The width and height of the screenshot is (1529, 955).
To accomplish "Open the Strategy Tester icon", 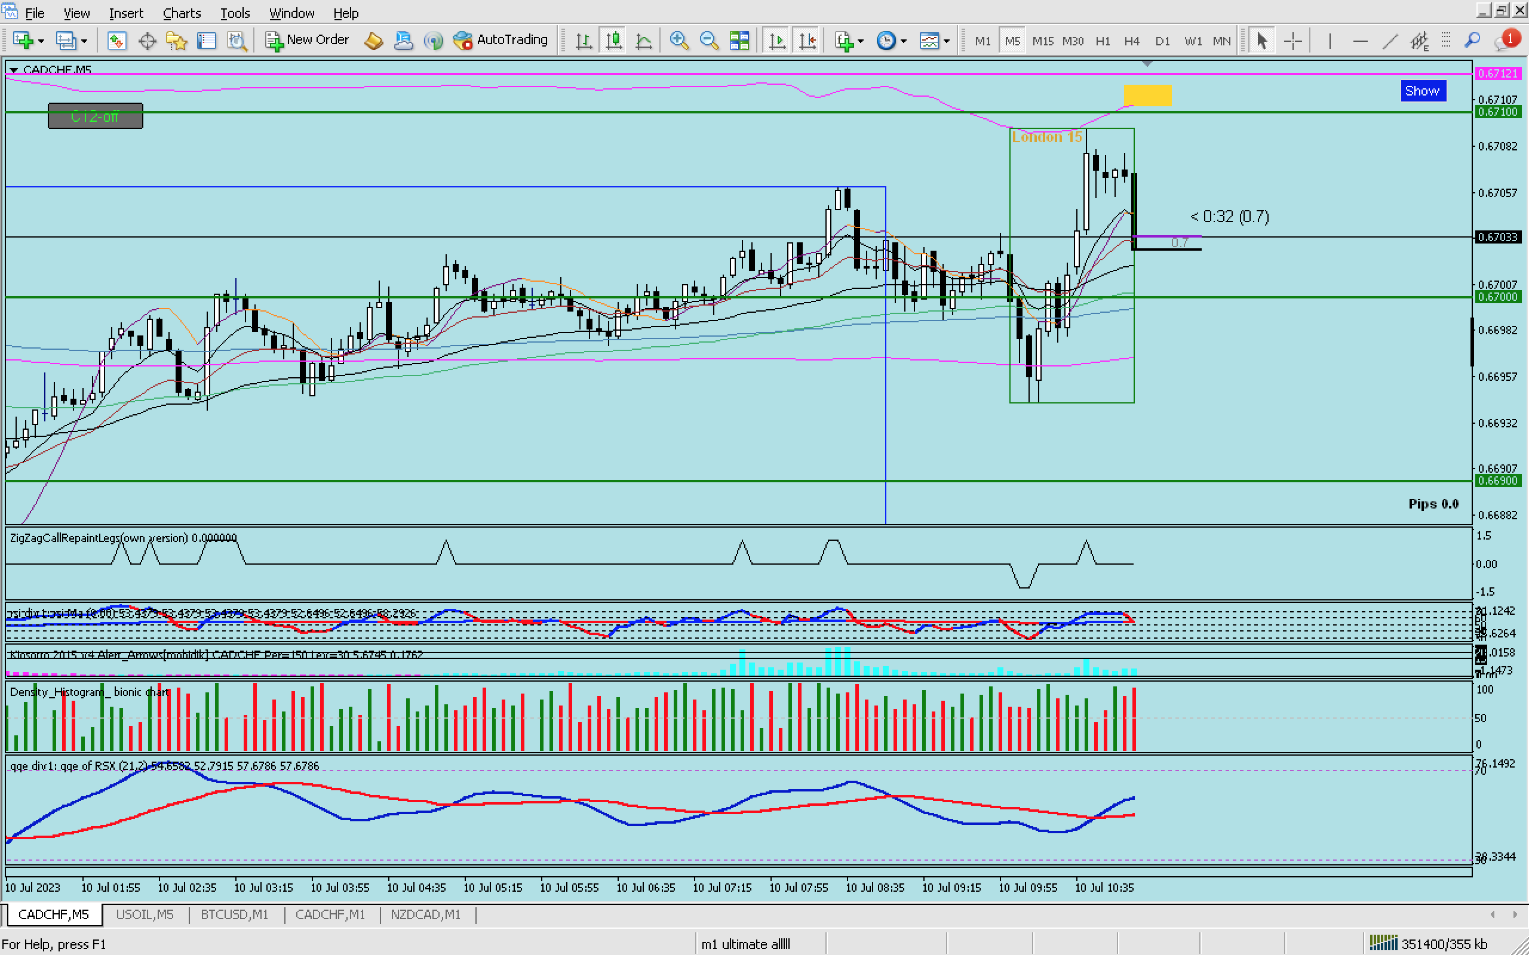I will click(237, 41).
